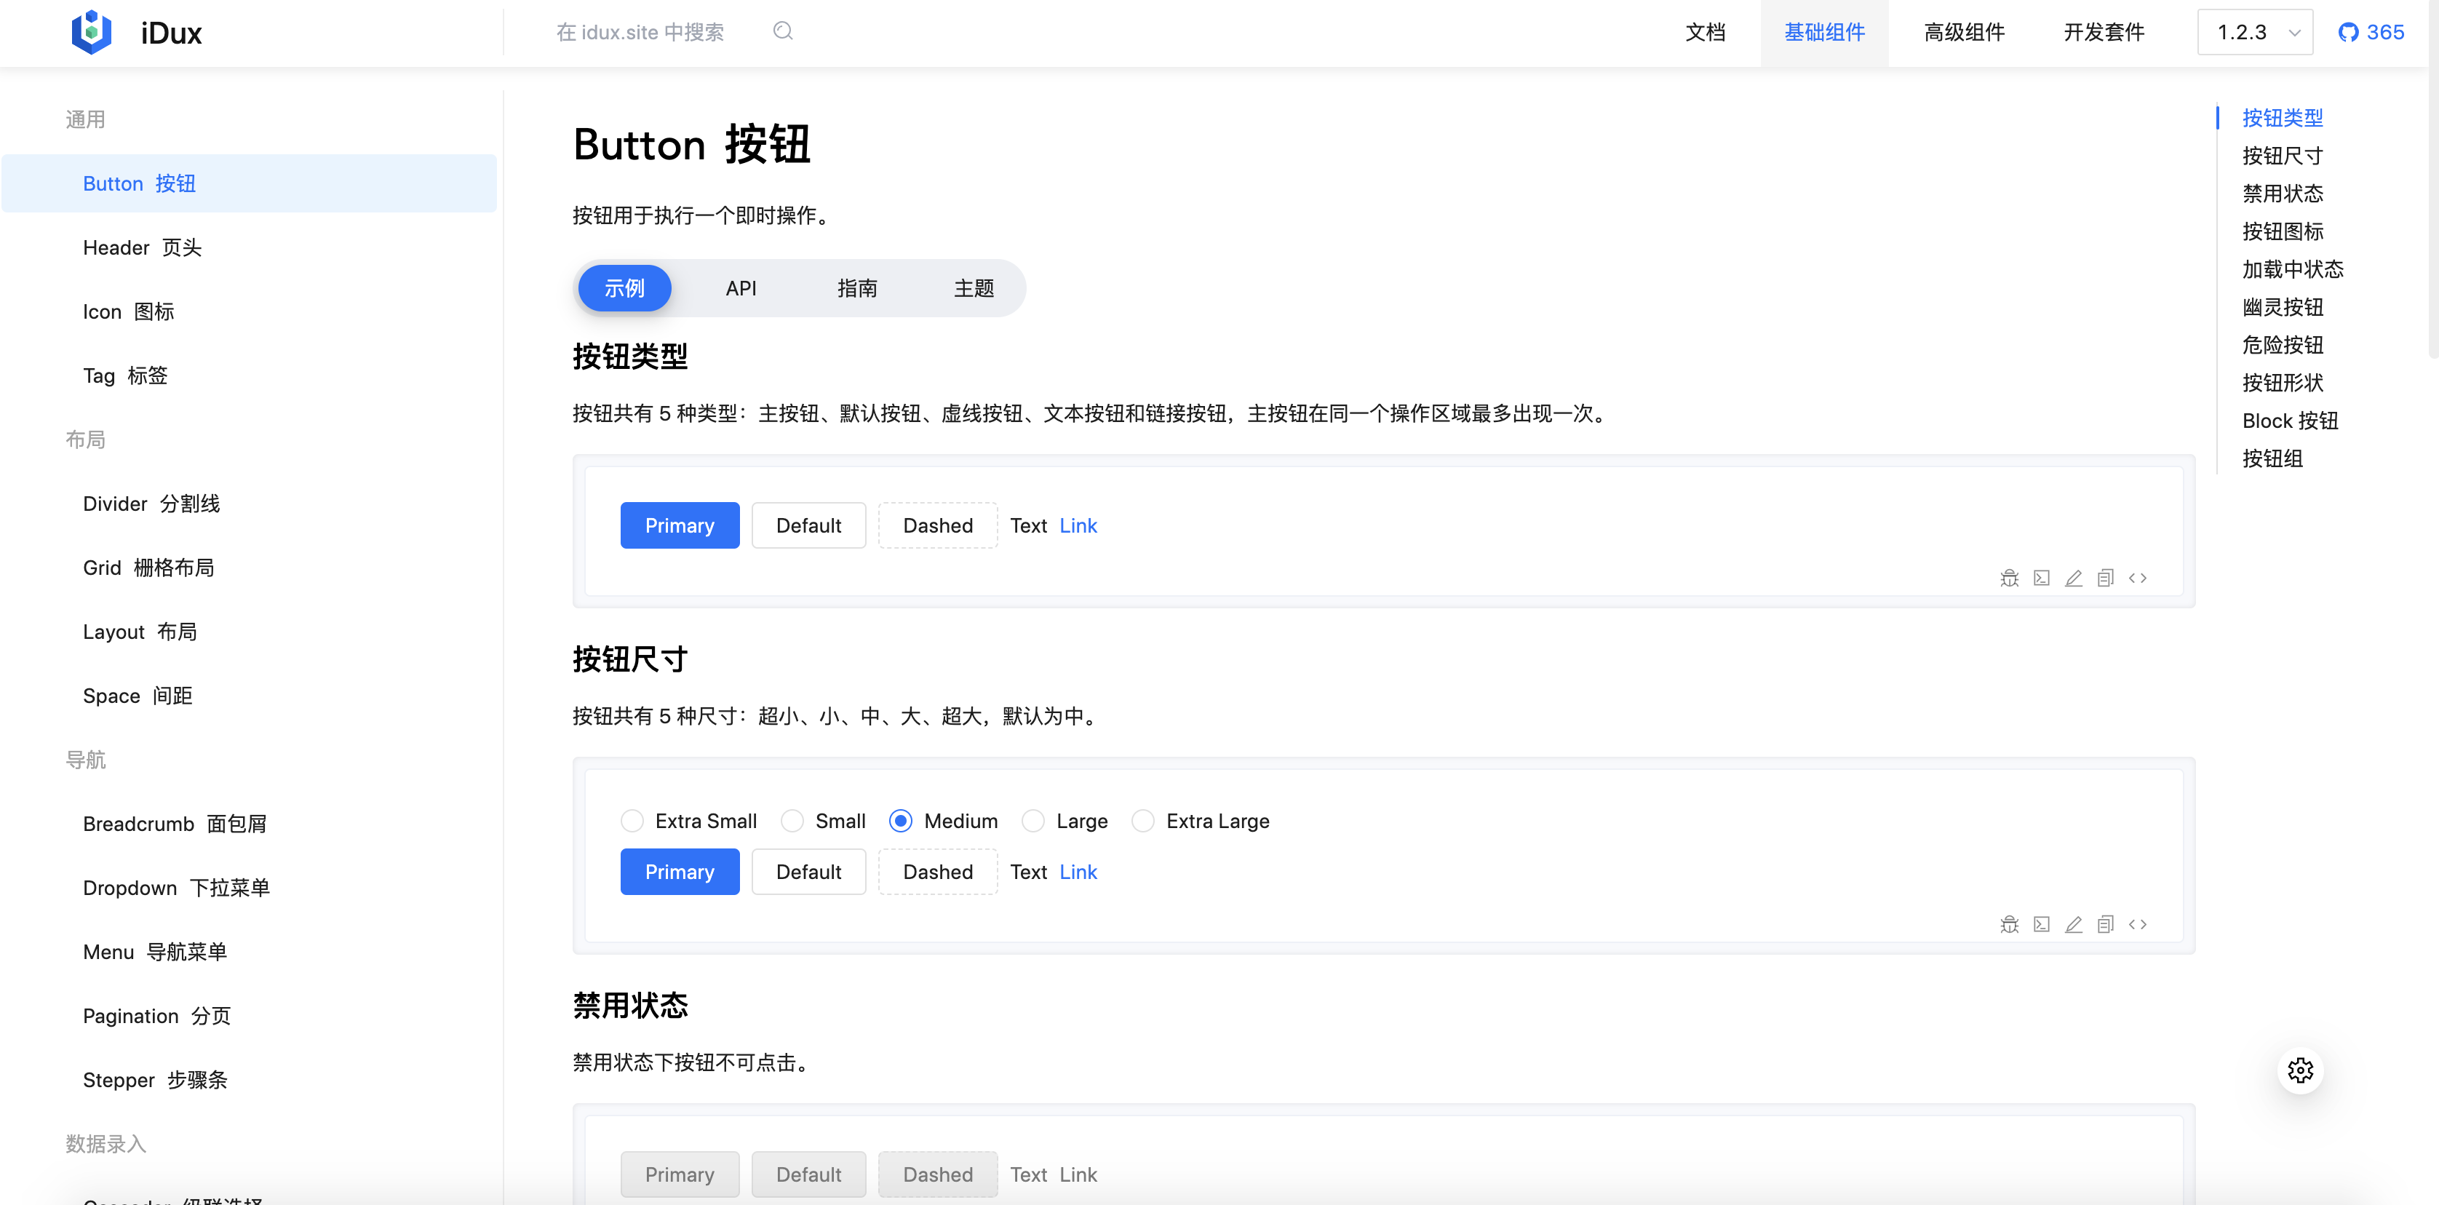Switch to the 主题 tab

point(974,287)
